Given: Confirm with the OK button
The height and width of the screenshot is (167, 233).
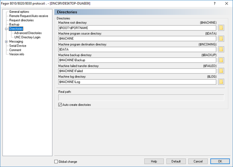Looking at the screenshot, I should click(220, 161).
